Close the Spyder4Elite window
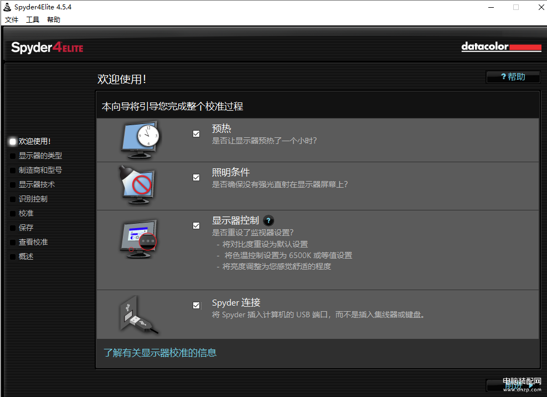The width and height of the screenshot is (547, 397). click(541, 7)
